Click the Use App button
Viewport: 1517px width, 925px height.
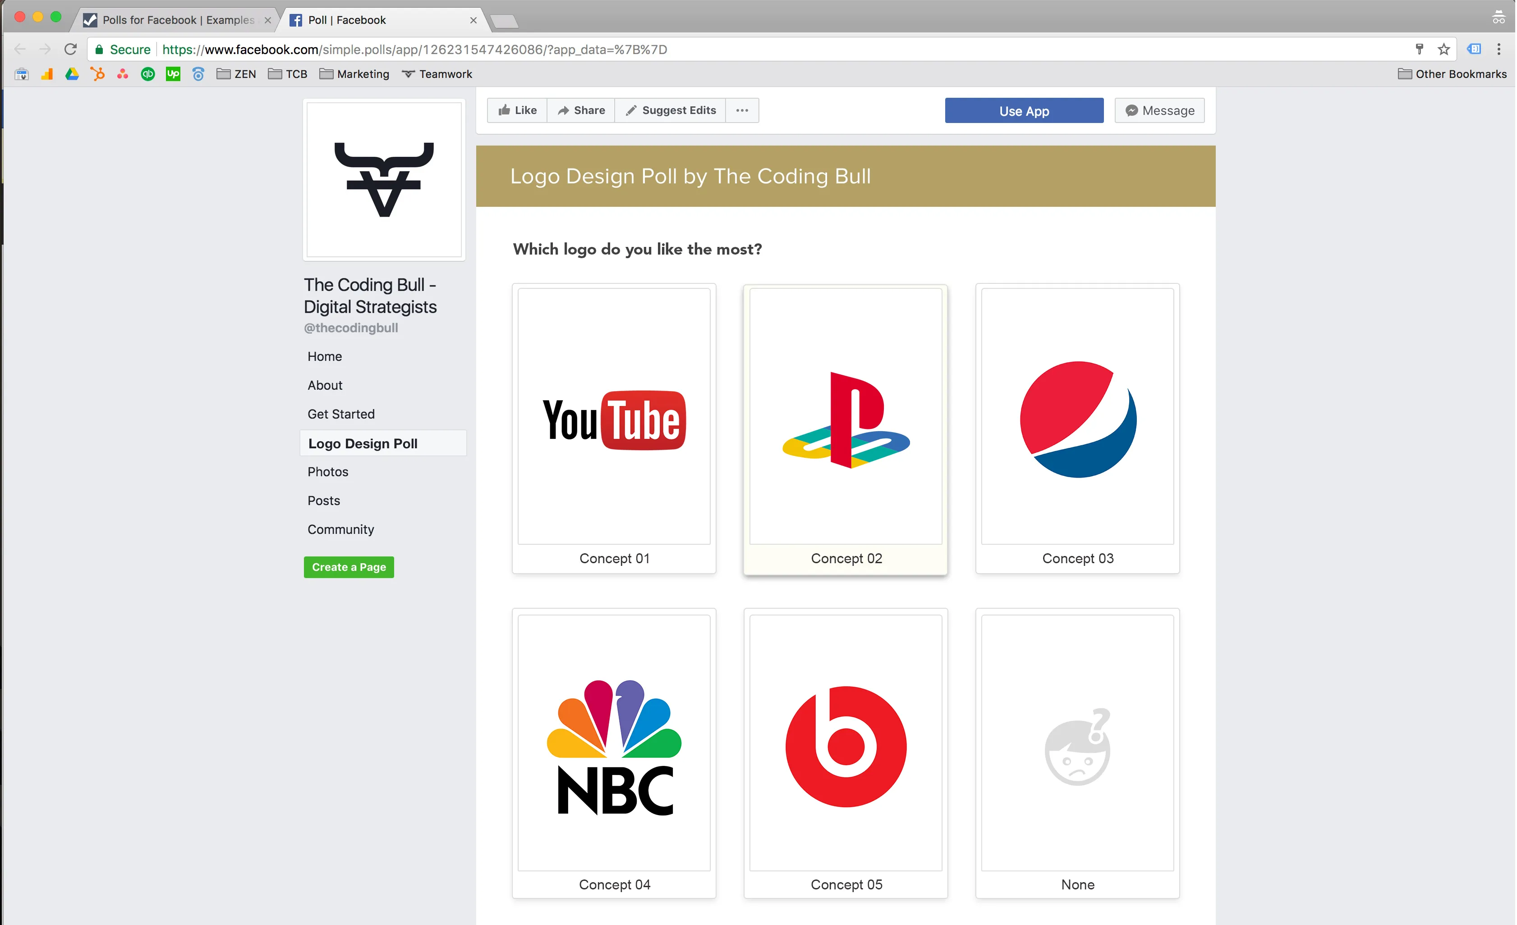click(x=1024, y=111)
